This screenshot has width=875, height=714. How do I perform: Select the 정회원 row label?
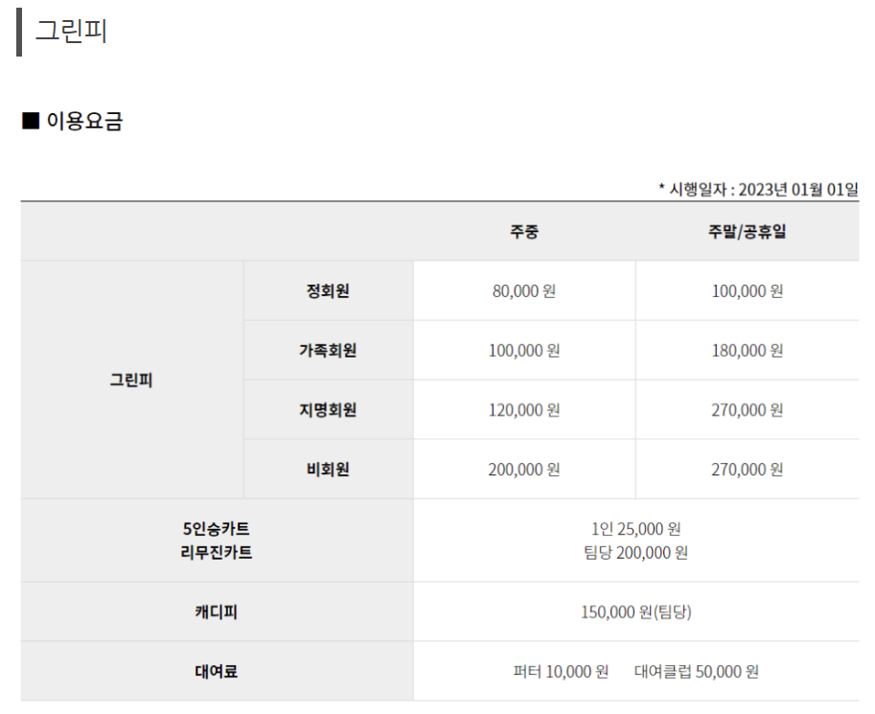point(328,290)
